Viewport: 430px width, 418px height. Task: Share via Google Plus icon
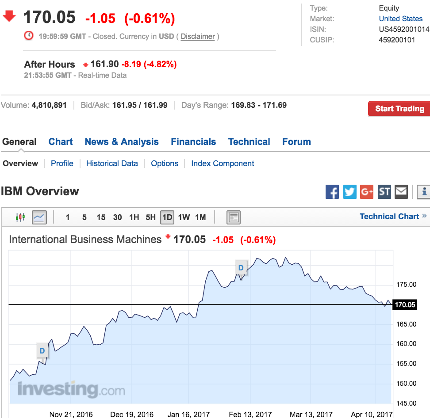click(x=367, y=192)
